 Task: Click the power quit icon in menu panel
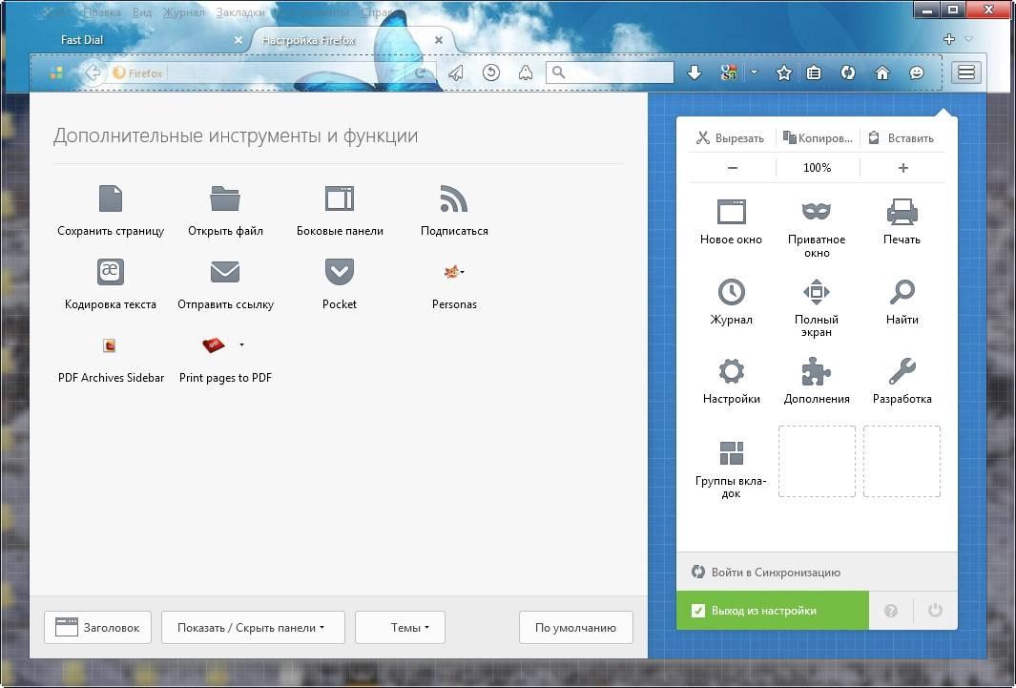click(x=934, y=611)
